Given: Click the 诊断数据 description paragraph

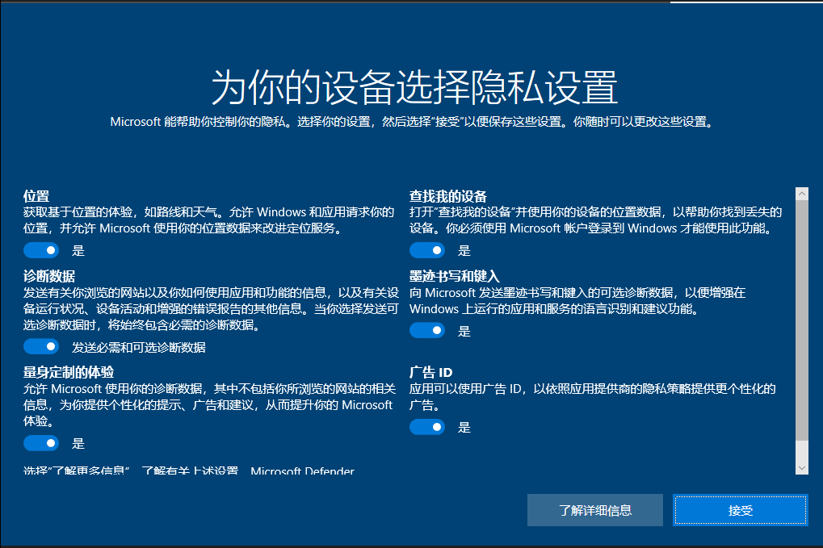Looking at the screenshot, I should [211, 309].
